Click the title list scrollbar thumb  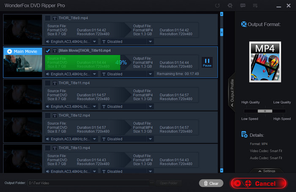222,32
